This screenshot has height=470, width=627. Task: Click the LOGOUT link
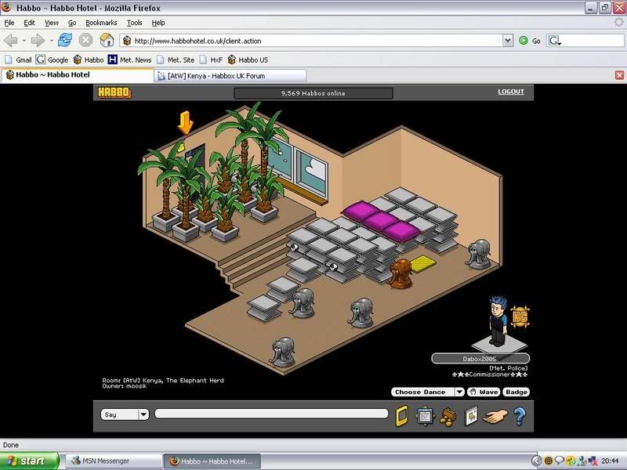pyautogui.click(x=510, y=92)
